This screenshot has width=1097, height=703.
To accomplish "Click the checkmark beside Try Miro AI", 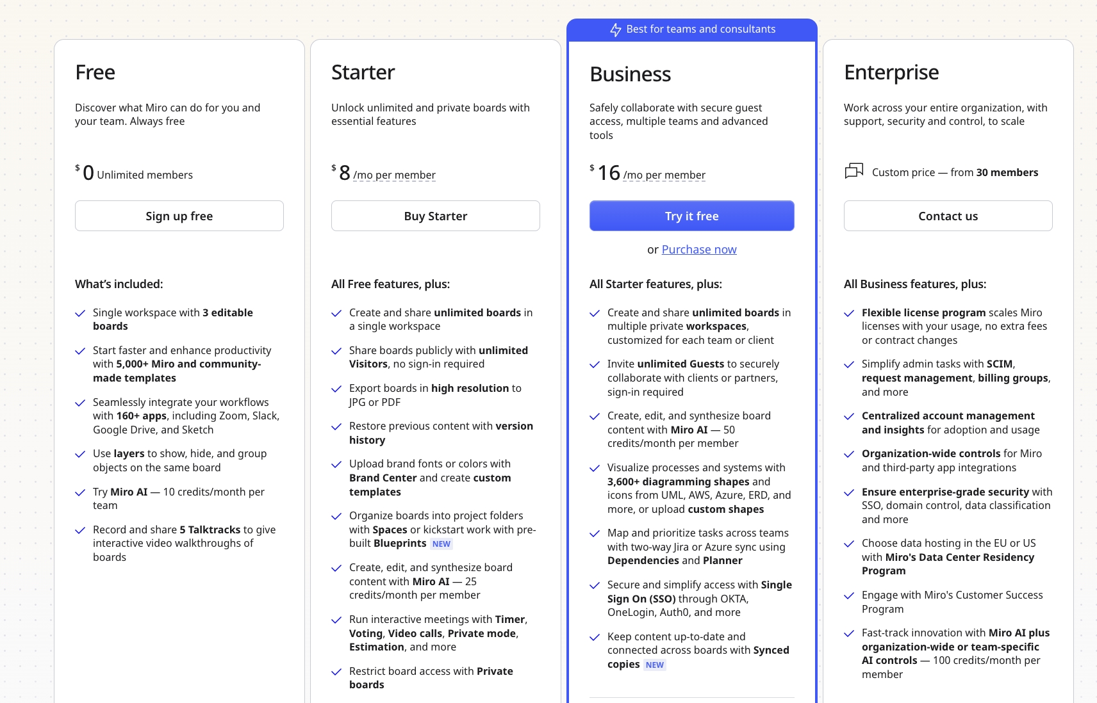I will point(80,492).
